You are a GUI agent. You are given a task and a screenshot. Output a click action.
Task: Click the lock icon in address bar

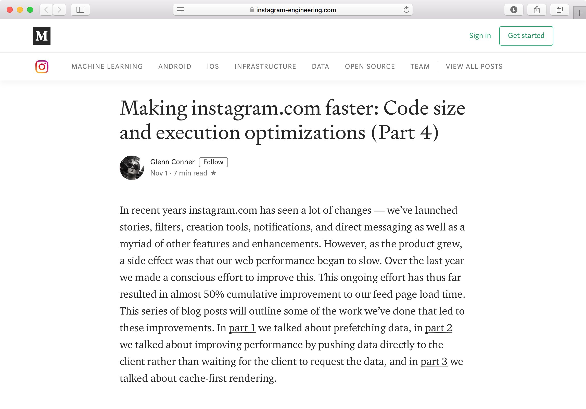click(252, 10)
